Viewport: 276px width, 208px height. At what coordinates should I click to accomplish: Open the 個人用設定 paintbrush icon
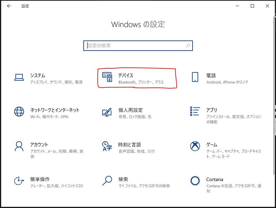[107, 112]
